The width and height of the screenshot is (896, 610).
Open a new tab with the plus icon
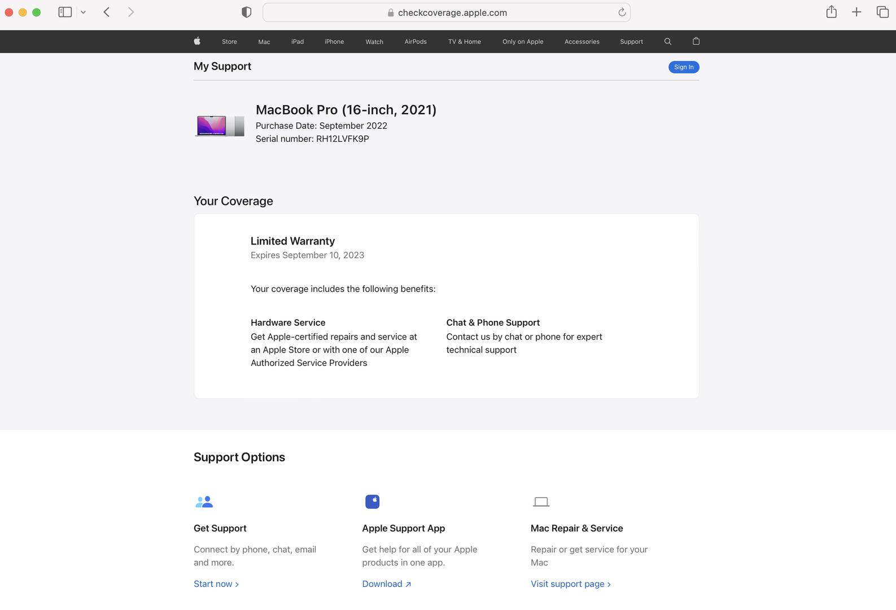point(856,12)
